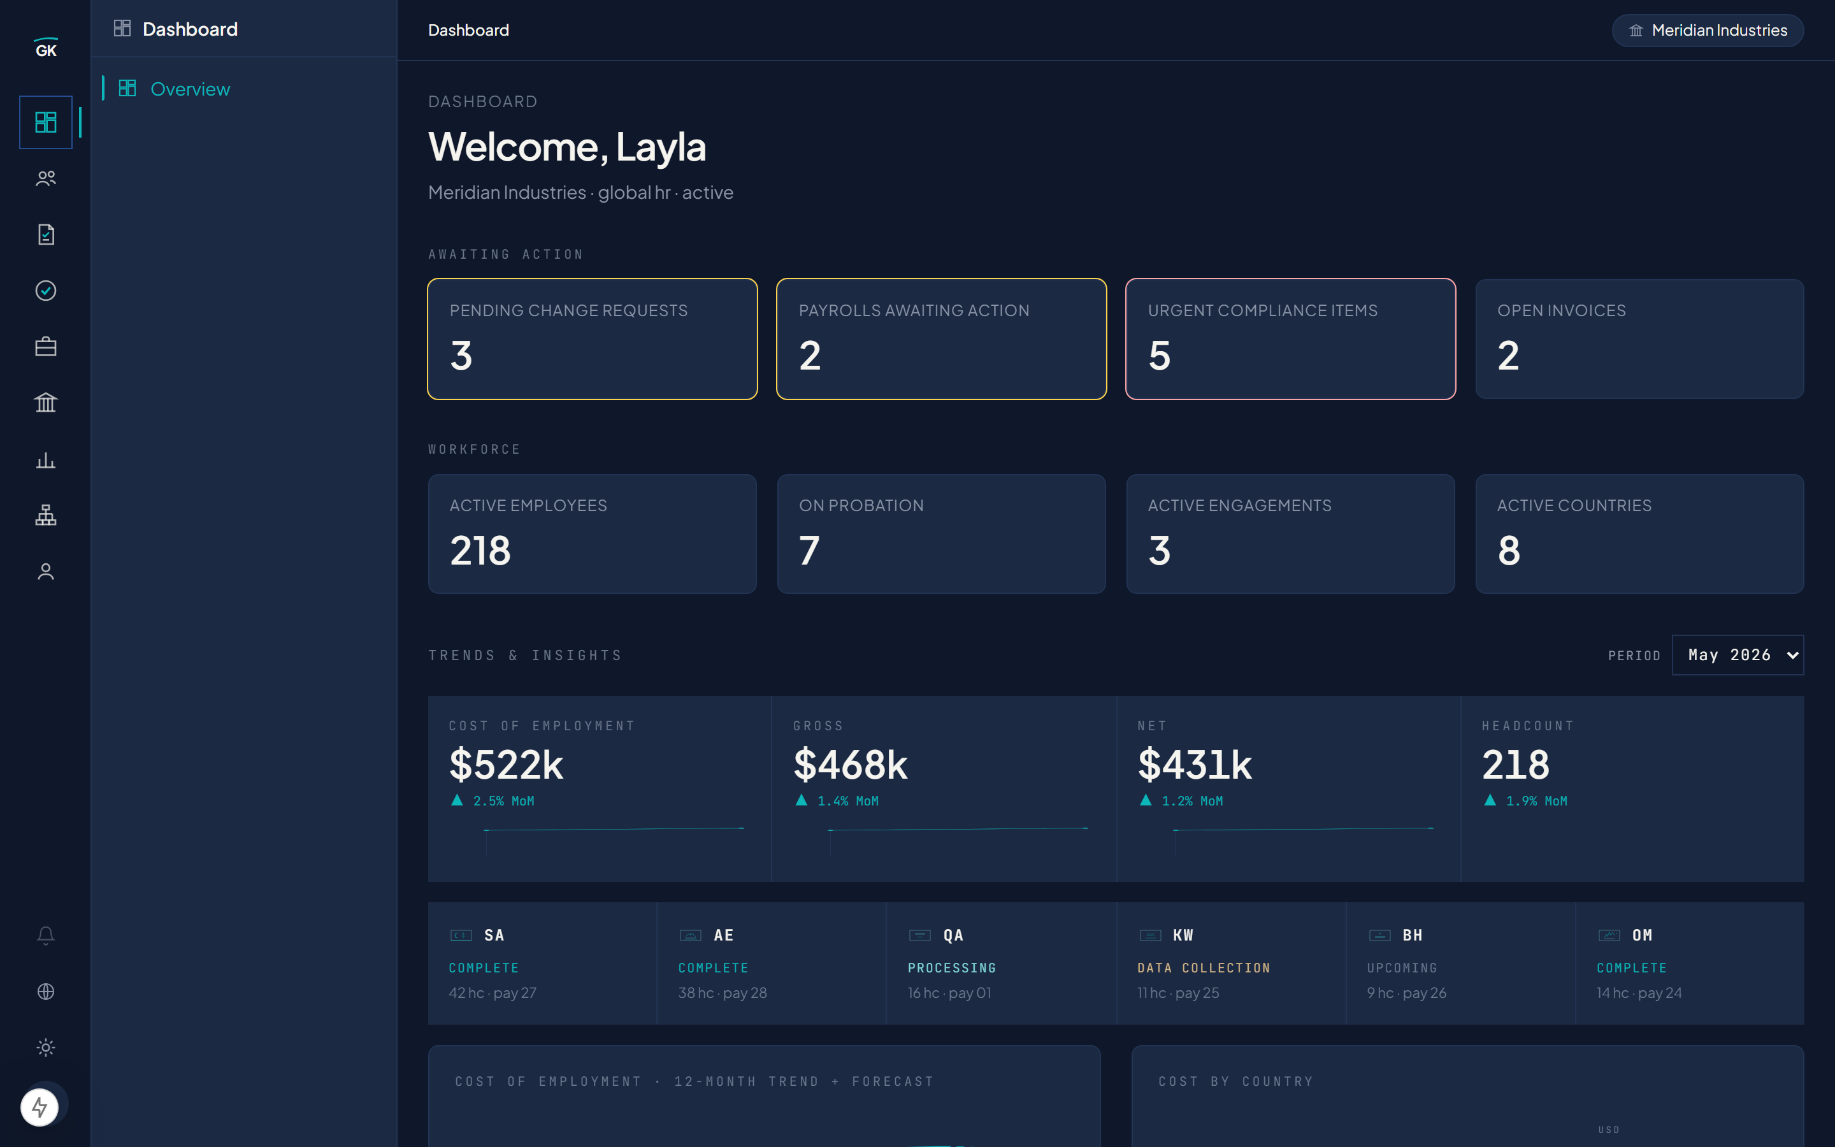Click the Headcount 218 trend value
1835x1147 pixels.
1516,764
